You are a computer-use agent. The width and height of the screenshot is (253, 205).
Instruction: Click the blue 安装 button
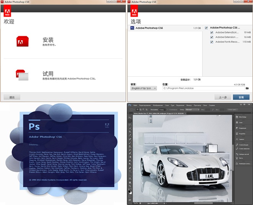click(x=241, y=97)
